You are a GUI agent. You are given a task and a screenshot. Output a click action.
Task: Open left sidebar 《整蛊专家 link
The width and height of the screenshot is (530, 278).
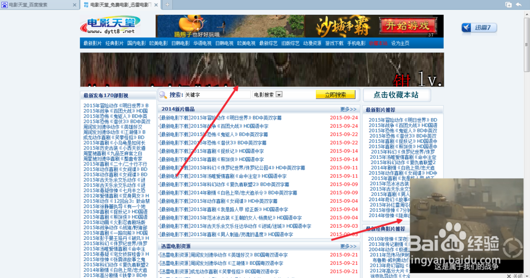113,159
